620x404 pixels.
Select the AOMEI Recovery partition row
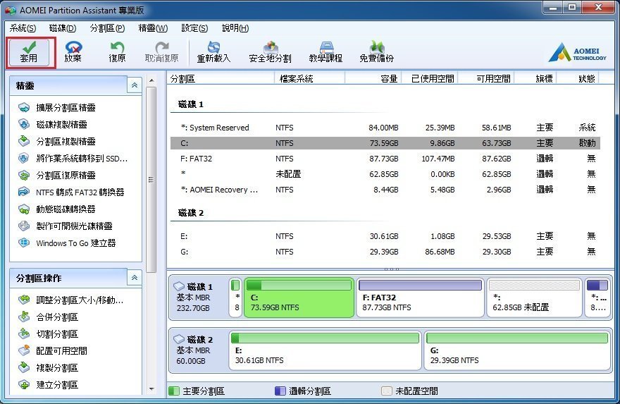[x=385, y=190]
